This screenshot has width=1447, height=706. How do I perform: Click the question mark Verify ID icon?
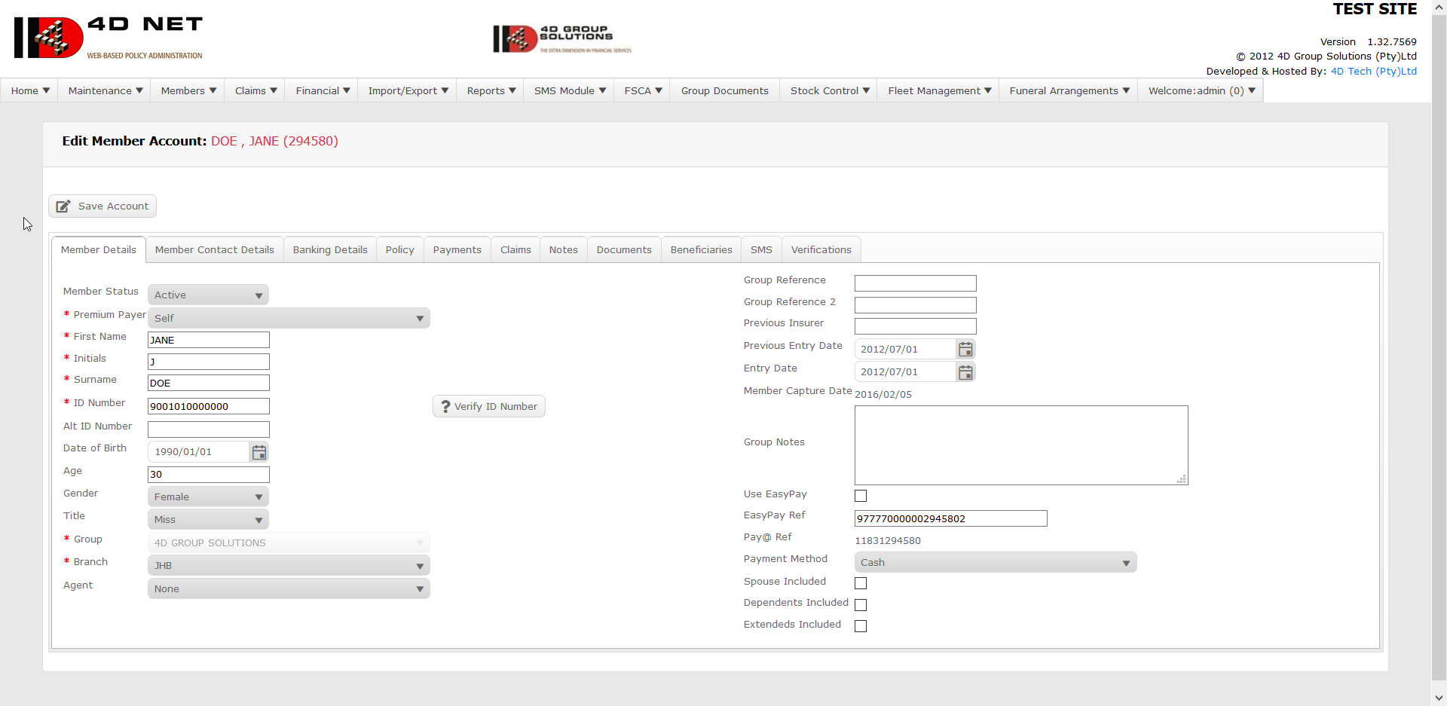click(445, 407)
